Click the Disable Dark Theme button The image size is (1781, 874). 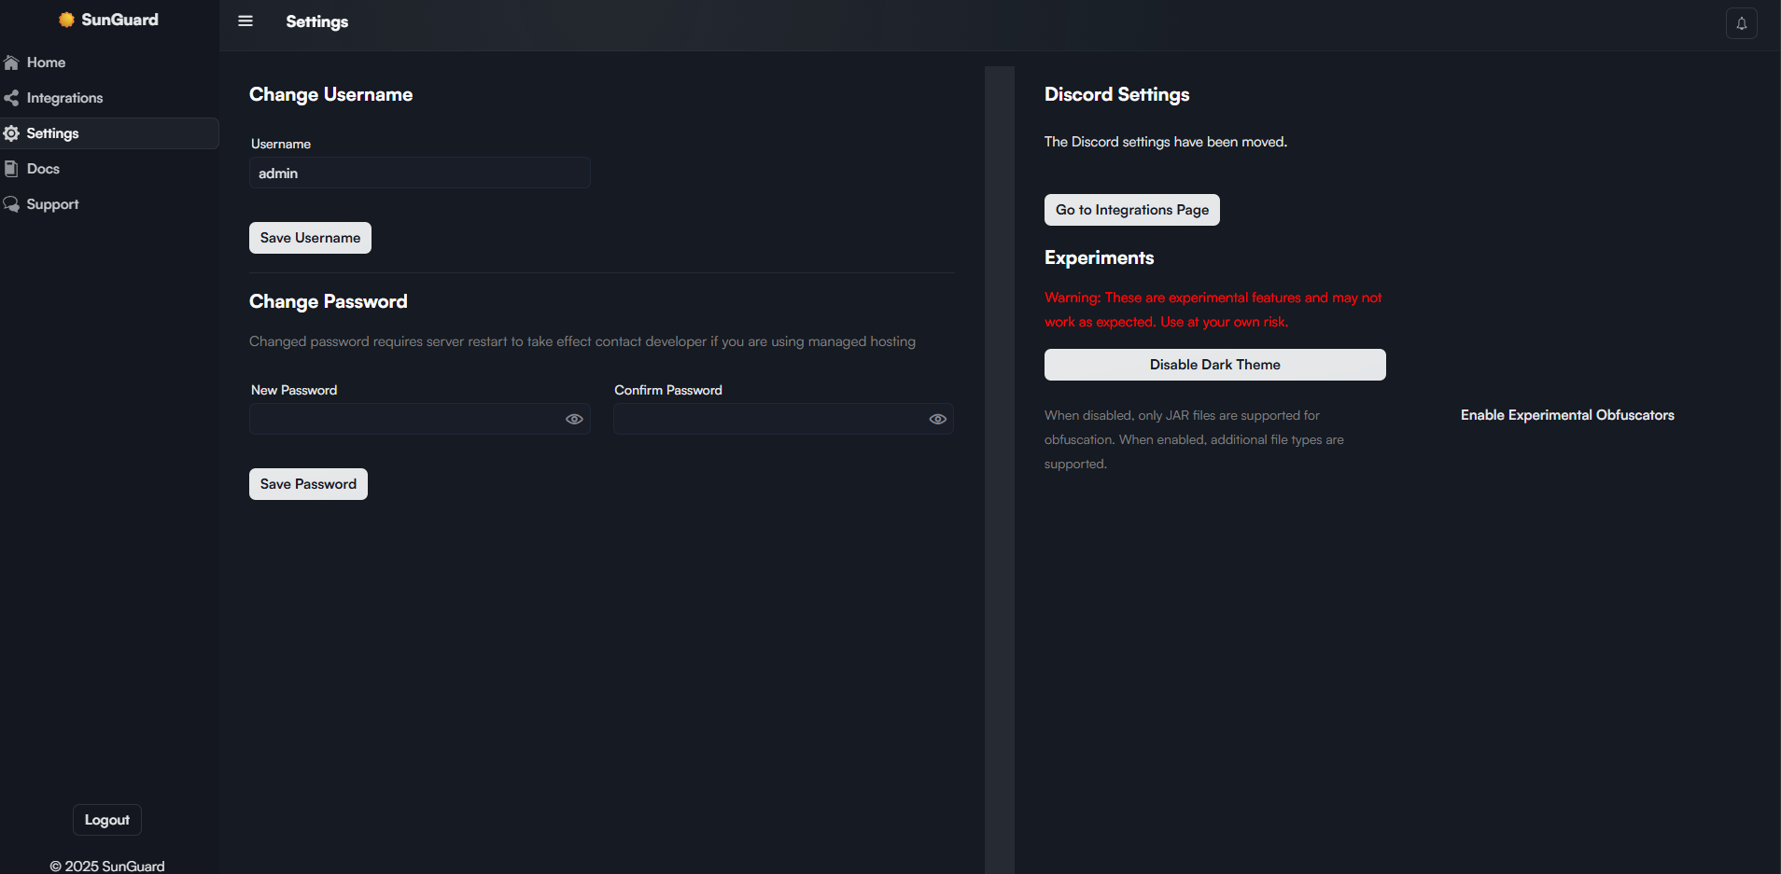[1214, 365]
